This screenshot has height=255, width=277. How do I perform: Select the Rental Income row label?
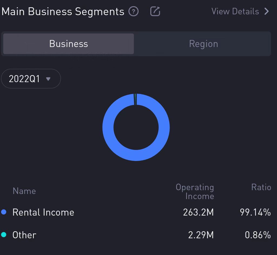pyautogui.click(x=43, y=212)
